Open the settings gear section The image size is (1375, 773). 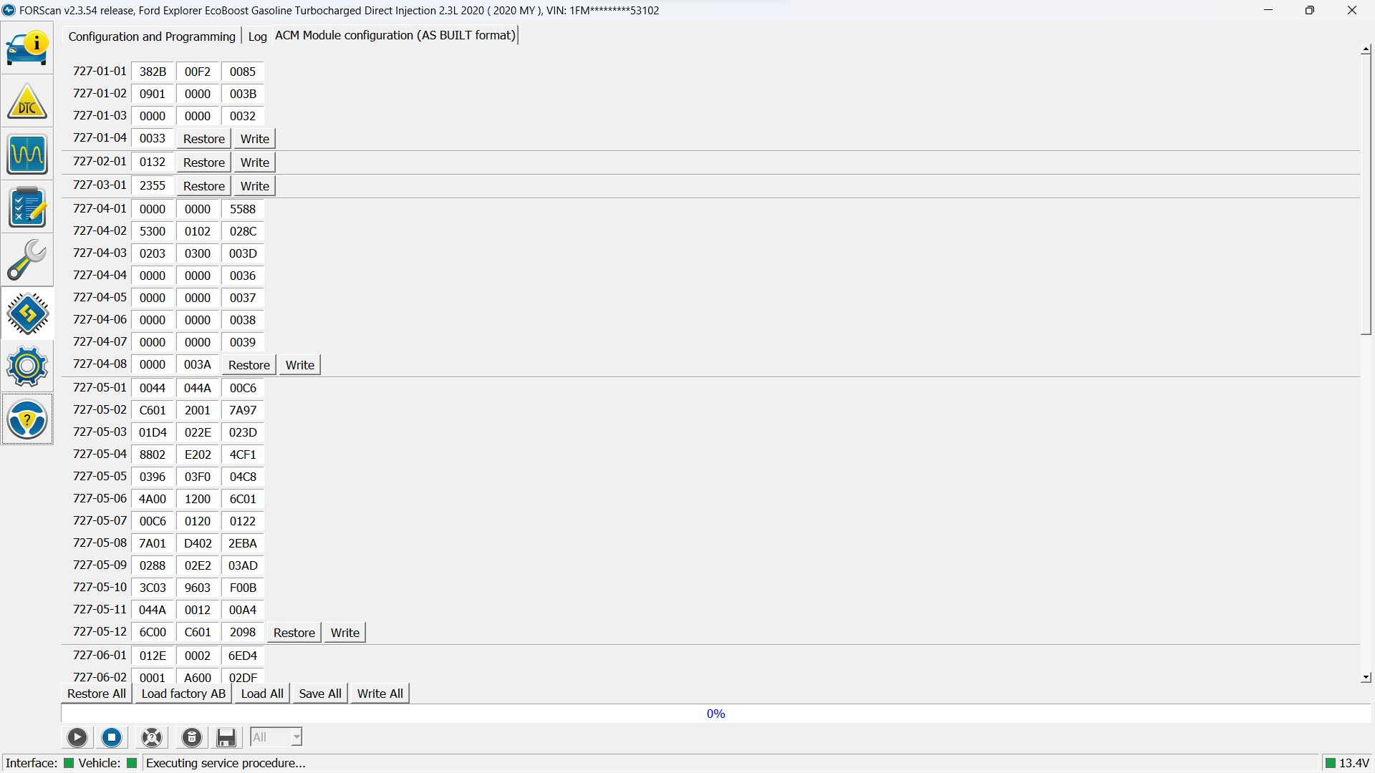point(27,366)
